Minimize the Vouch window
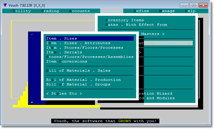This screenshot has height=129, width=214. pos(184,5)
